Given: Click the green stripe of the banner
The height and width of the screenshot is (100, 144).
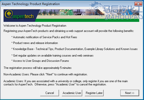Looking at the screenshot, I should coord(87,20).
